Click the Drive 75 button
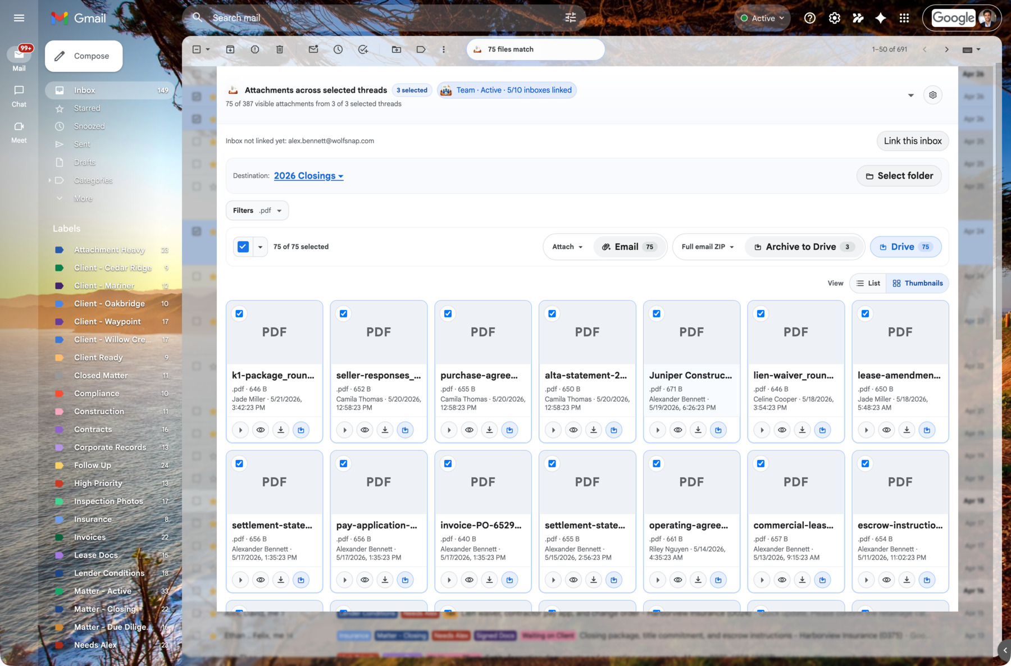 coord(905,247)
